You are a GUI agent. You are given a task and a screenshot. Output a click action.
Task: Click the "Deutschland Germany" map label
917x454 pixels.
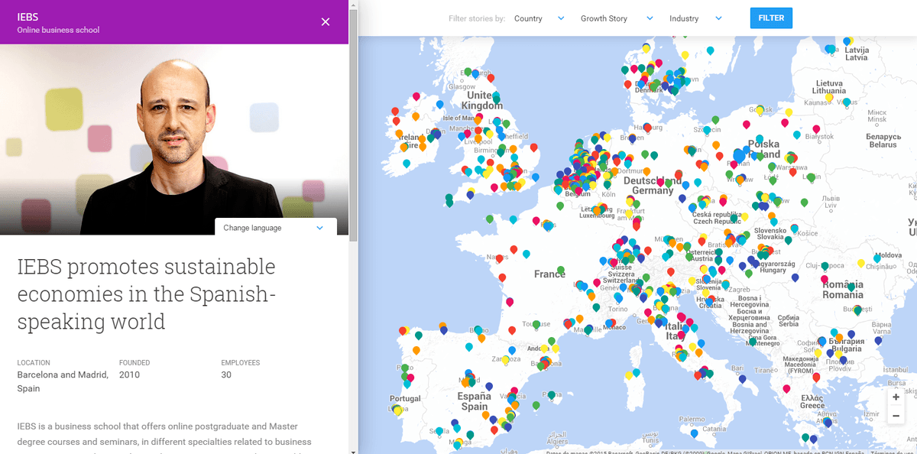click(652, 186)
